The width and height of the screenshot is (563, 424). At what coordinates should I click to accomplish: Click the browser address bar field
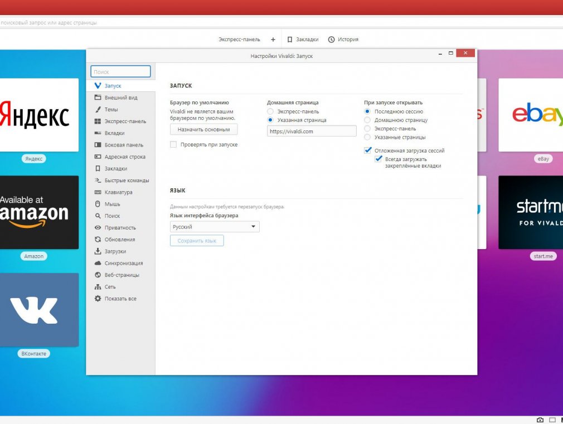281,23
